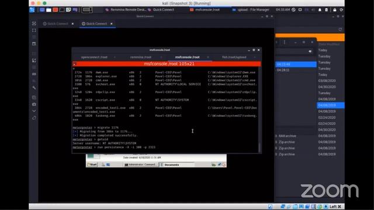The width and height of the screenshot is (374, 210).
Task: Open the fish /root/upload terminal tab
Action: [234, 57]
